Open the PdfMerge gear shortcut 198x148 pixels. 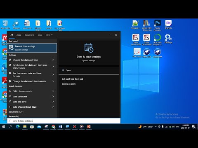coord(168,39)
